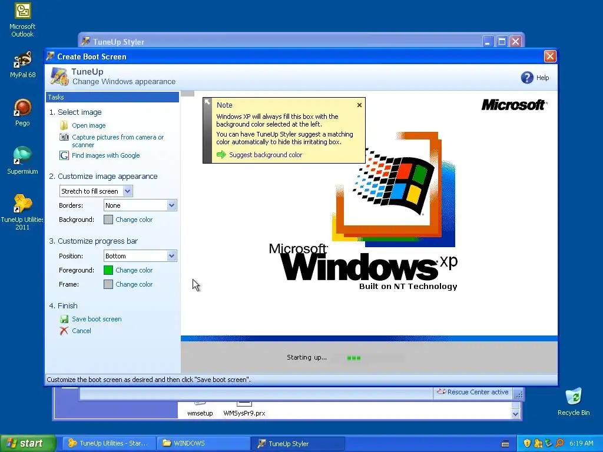This screenshot has height=452, width=603.
Task: Click the TuneUp logo icon in header
Action: point(59,76)
